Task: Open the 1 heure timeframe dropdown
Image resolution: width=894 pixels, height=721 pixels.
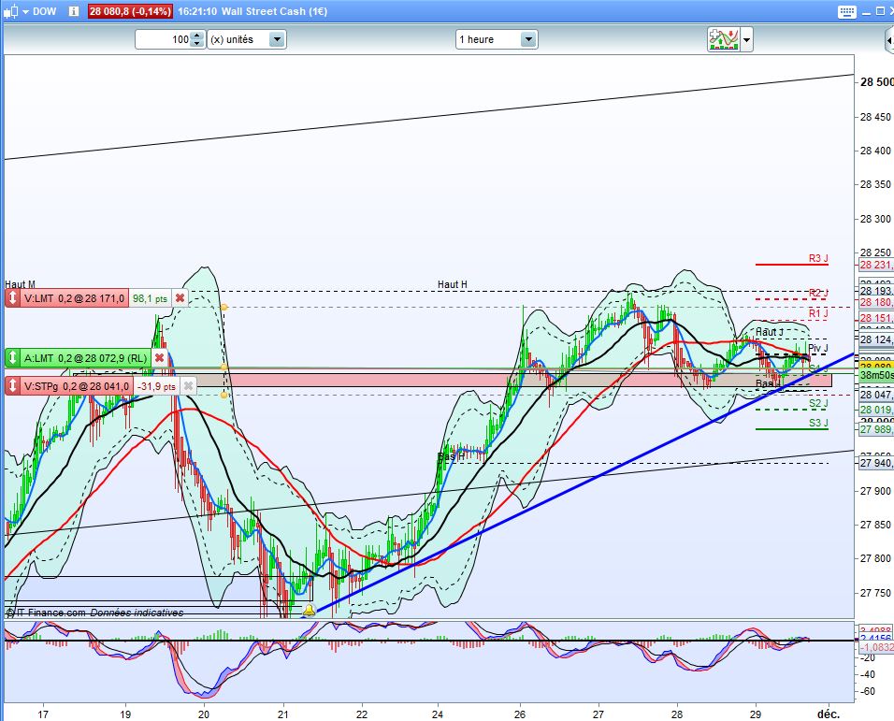Action: (x=497, y=39)
